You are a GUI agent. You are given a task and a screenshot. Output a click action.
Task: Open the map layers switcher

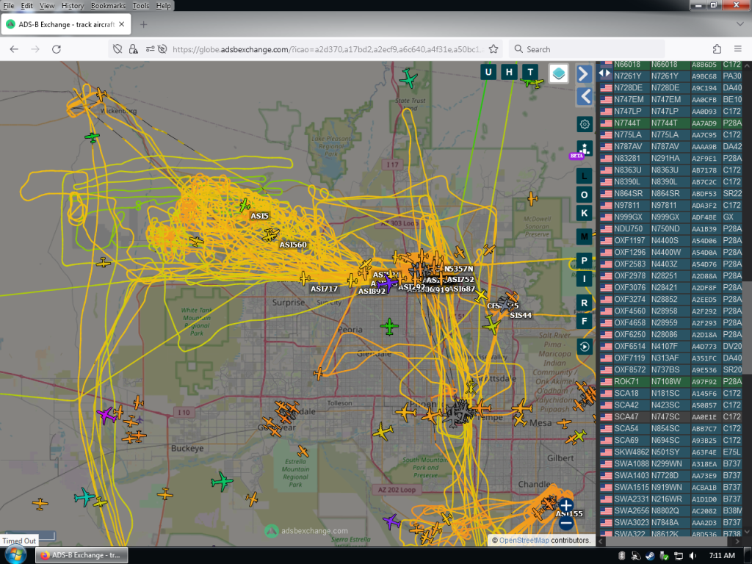558,73
